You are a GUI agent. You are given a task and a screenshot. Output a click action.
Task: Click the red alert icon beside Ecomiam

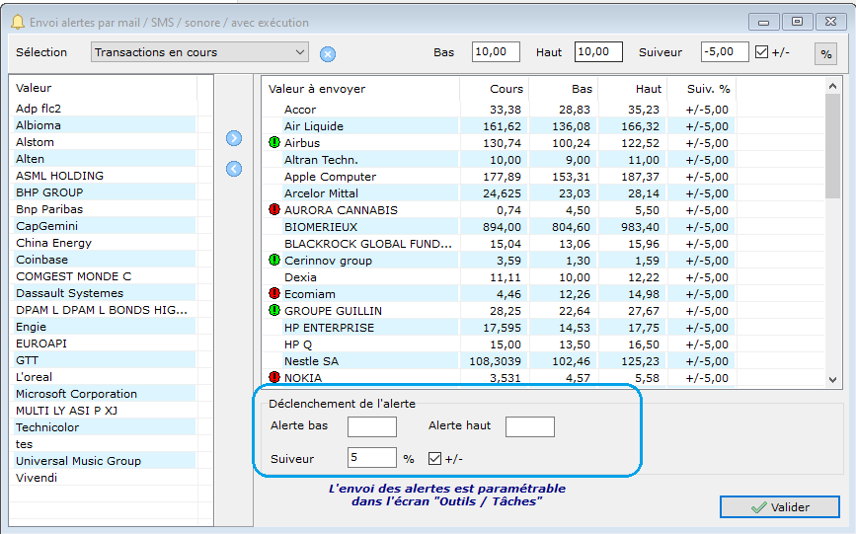pyautogui.click(x=274, y=294)
